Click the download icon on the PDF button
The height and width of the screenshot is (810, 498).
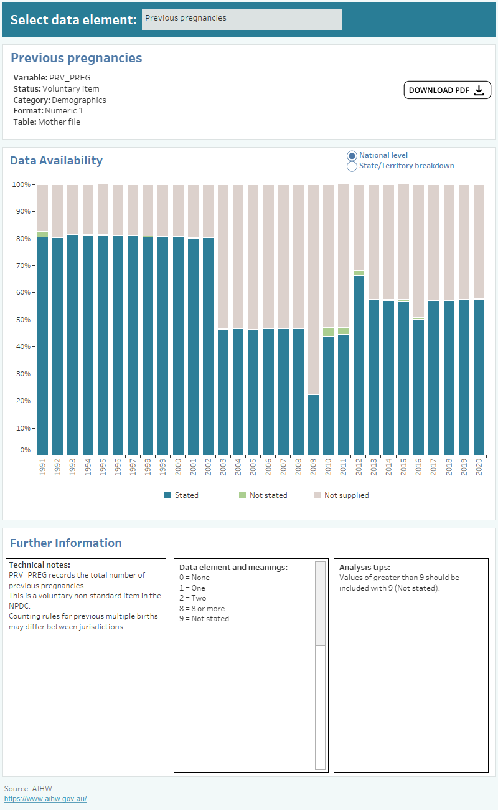point(479,90)
